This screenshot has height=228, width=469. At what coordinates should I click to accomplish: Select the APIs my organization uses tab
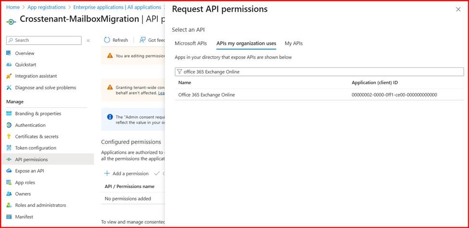point(246,43)
